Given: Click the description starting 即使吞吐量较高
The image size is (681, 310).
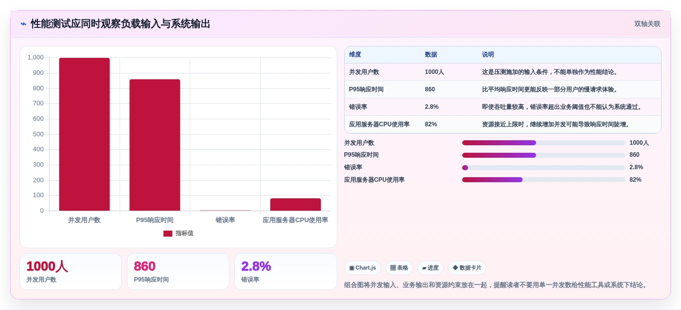Looking at the screenshot, I should pyautogui.click(x=563, y=107).
